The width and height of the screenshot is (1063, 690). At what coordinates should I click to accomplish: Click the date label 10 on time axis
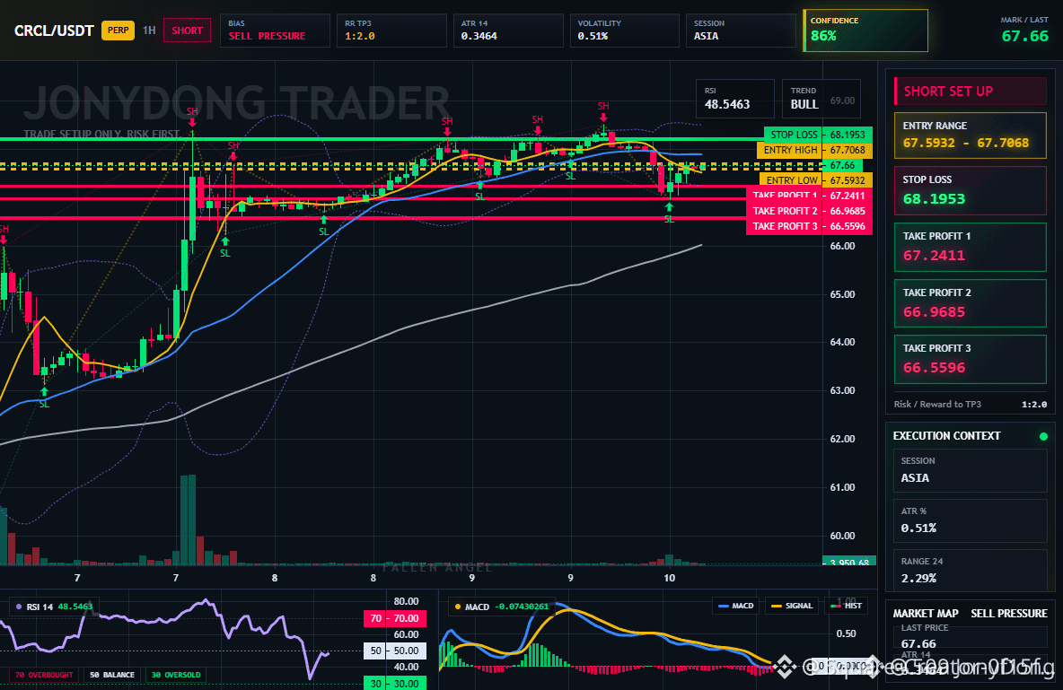click(669, 578)
